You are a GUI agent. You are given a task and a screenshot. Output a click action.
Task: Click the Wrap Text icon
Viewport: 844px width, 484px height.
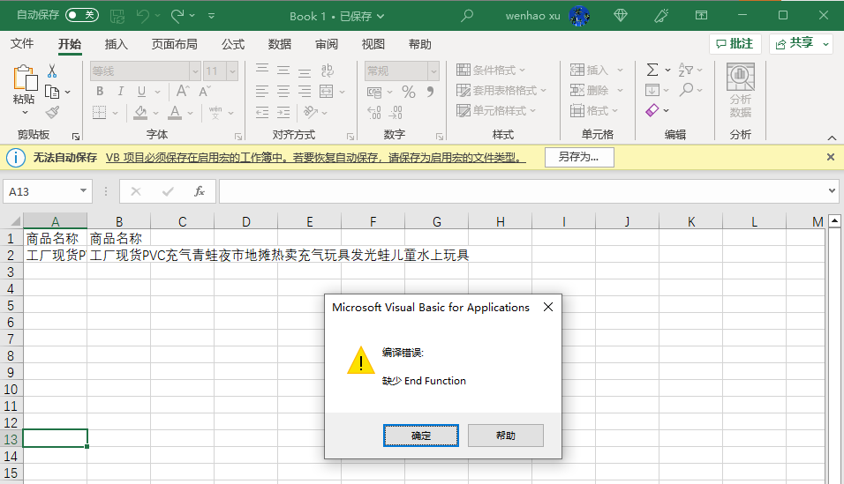327,71
